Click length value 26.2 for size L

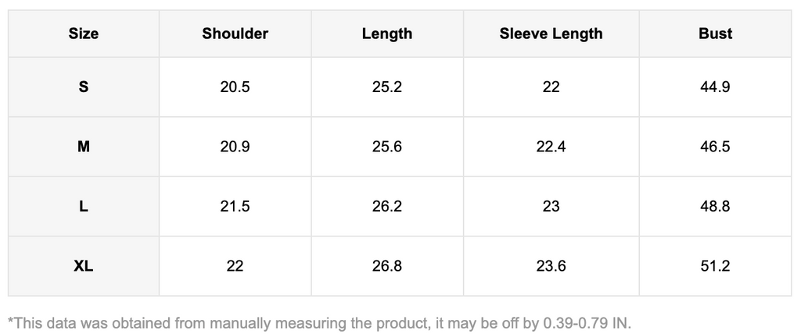[387, 207]
